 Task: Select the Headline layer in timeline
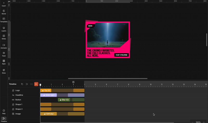(19, 95)
